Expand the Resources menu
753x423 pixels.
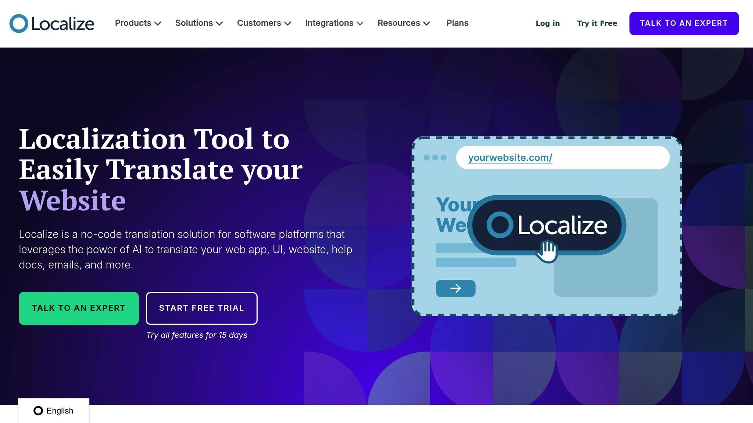tap(403, 23)
